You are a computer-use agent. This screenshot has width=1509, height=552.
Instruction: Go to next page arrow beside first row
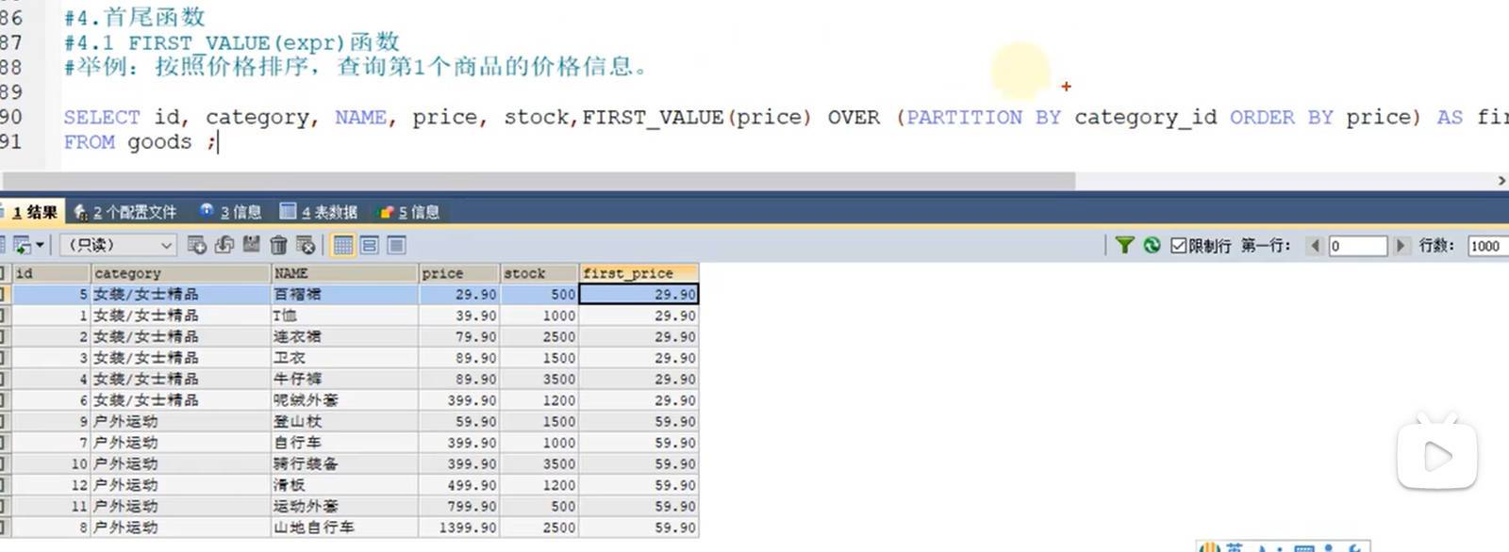(1401, 245)
